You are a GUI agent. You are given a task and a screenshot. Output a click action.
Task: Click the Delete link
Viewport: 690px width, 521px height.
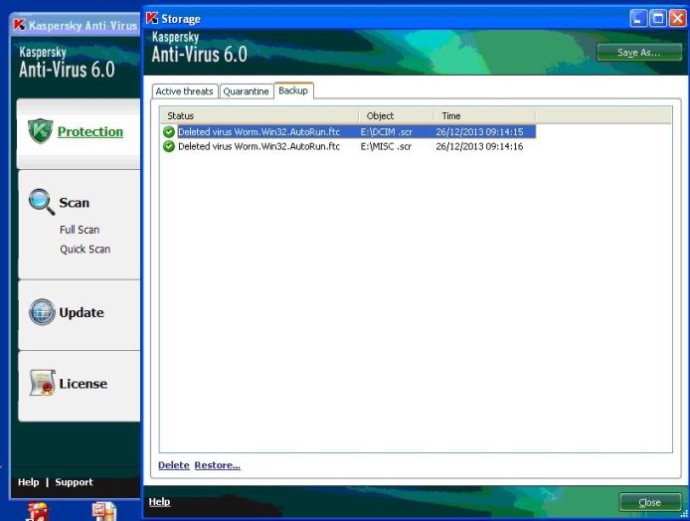pyautogui.click(x=174, y=465)
